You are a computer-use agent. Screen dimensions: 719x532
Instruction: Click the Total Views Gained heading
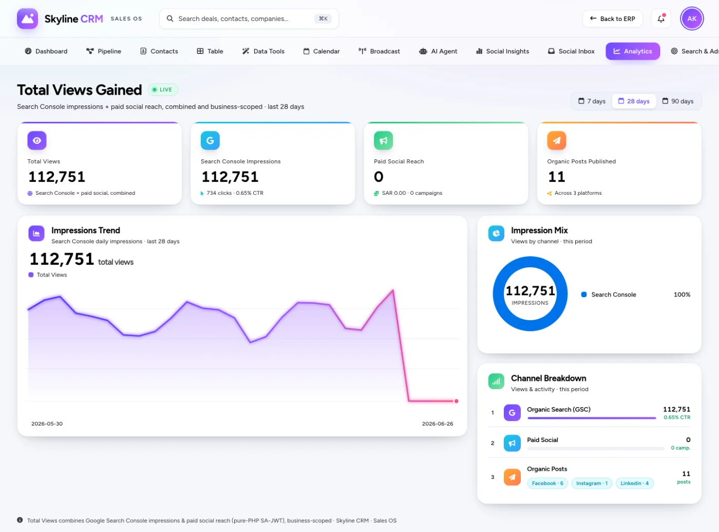coord(80,90)
